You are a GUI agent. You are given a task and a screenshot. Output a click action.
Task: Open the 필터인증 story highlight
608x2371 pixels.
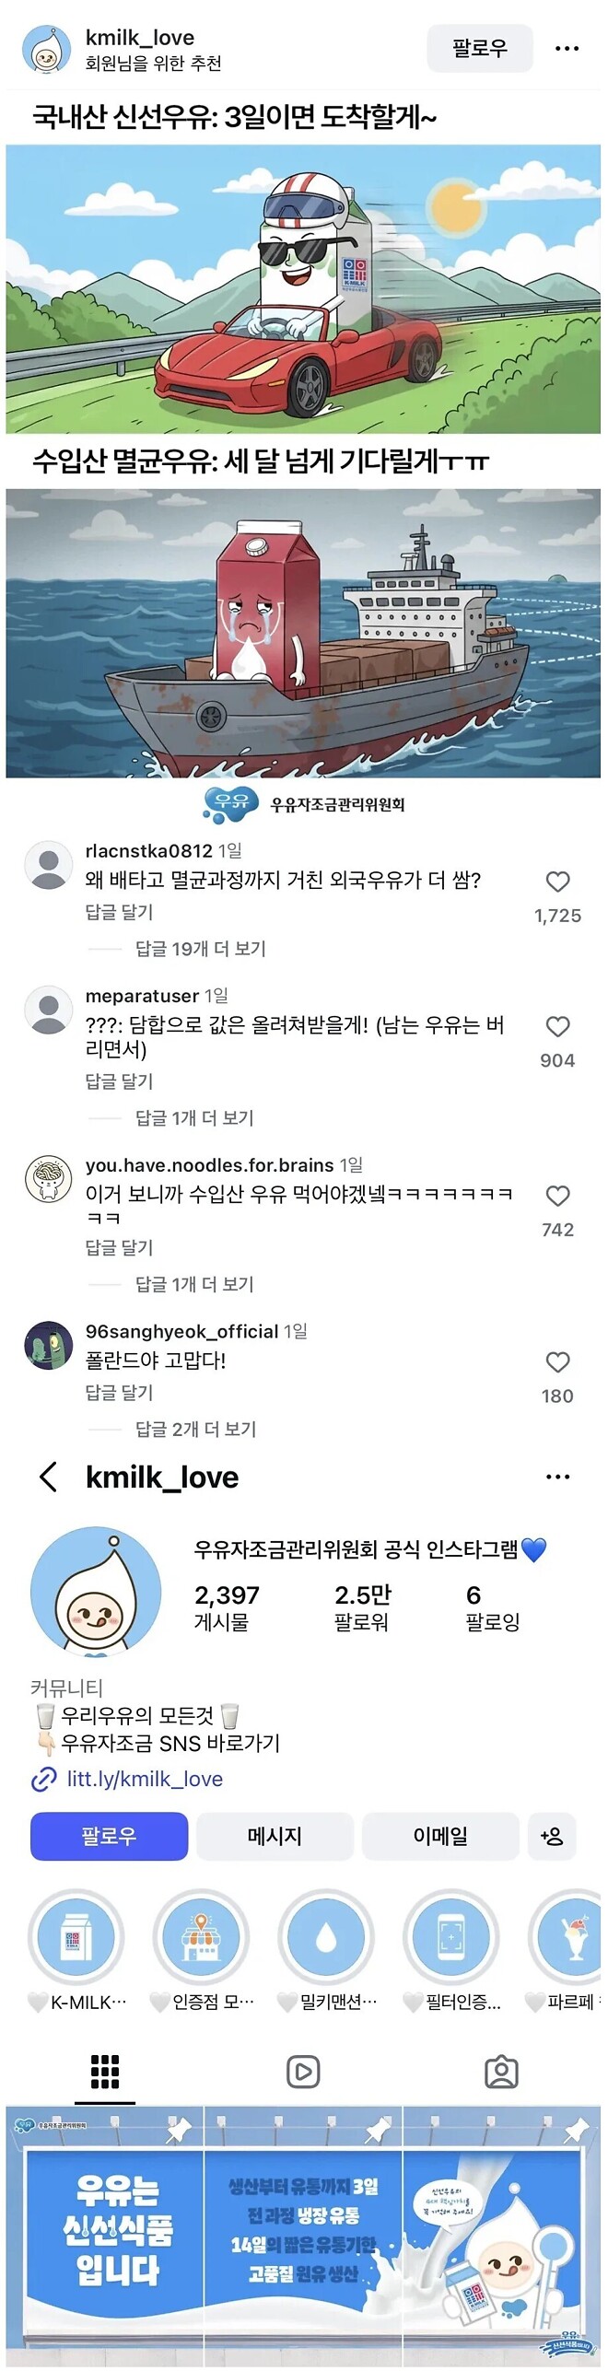tap(451, 1938)
